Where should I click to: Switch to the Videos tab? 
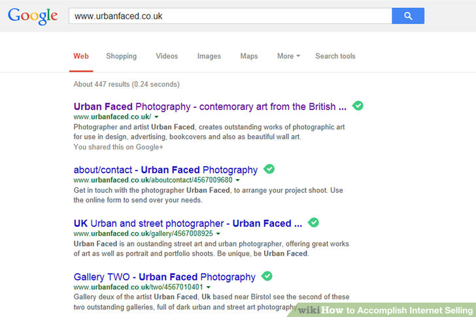click(167, 56)
